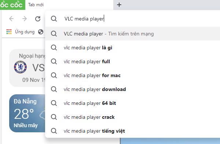Viewport: 220px width, 144px height.
Task: Click the magnifier icon beside "Tìm kiếm trên mạng"
Action: click(54, 34)
